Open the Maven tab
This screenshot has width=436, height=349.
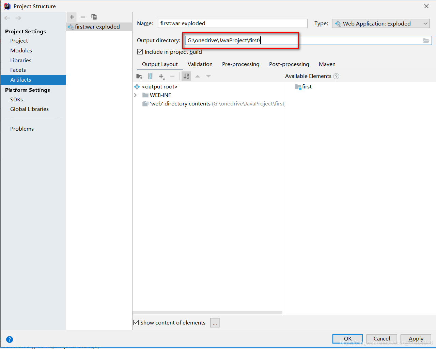click(327, 64)
